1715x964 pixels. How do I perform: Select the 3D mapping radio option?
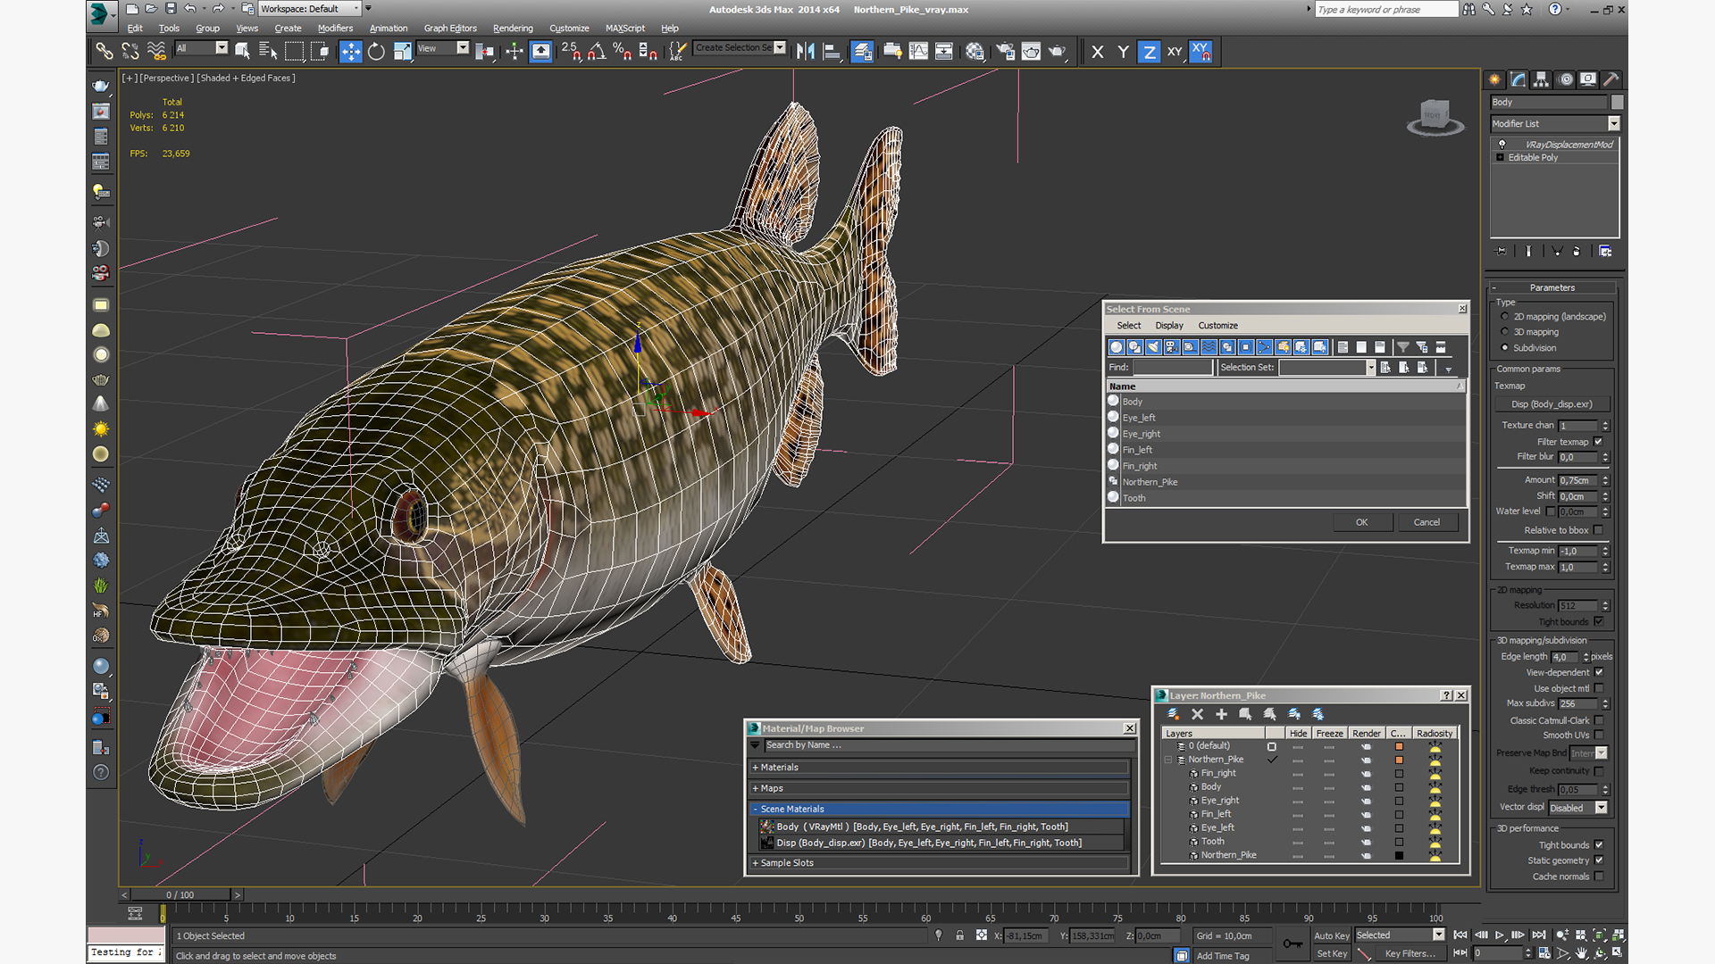(x=1505, y=332)
